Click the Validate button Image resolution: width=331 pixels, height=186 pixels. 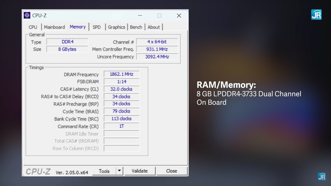coord(140,171)
